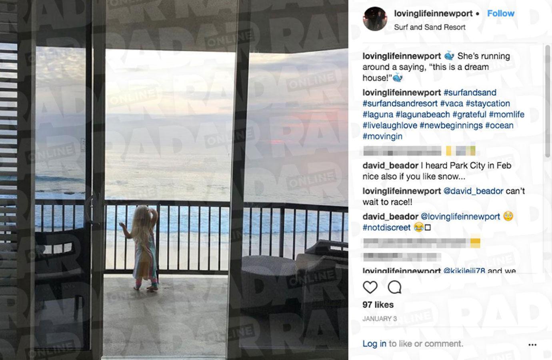Click the Log in link
Viewport: 552px width, 360px height.
click(x=374, y=344)
